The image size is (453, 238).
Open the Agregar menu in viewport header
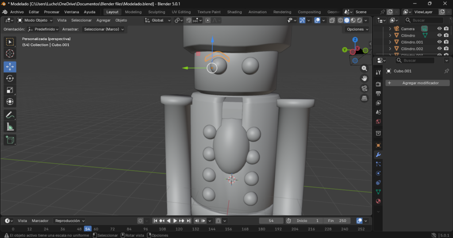[x=104, y=20]
